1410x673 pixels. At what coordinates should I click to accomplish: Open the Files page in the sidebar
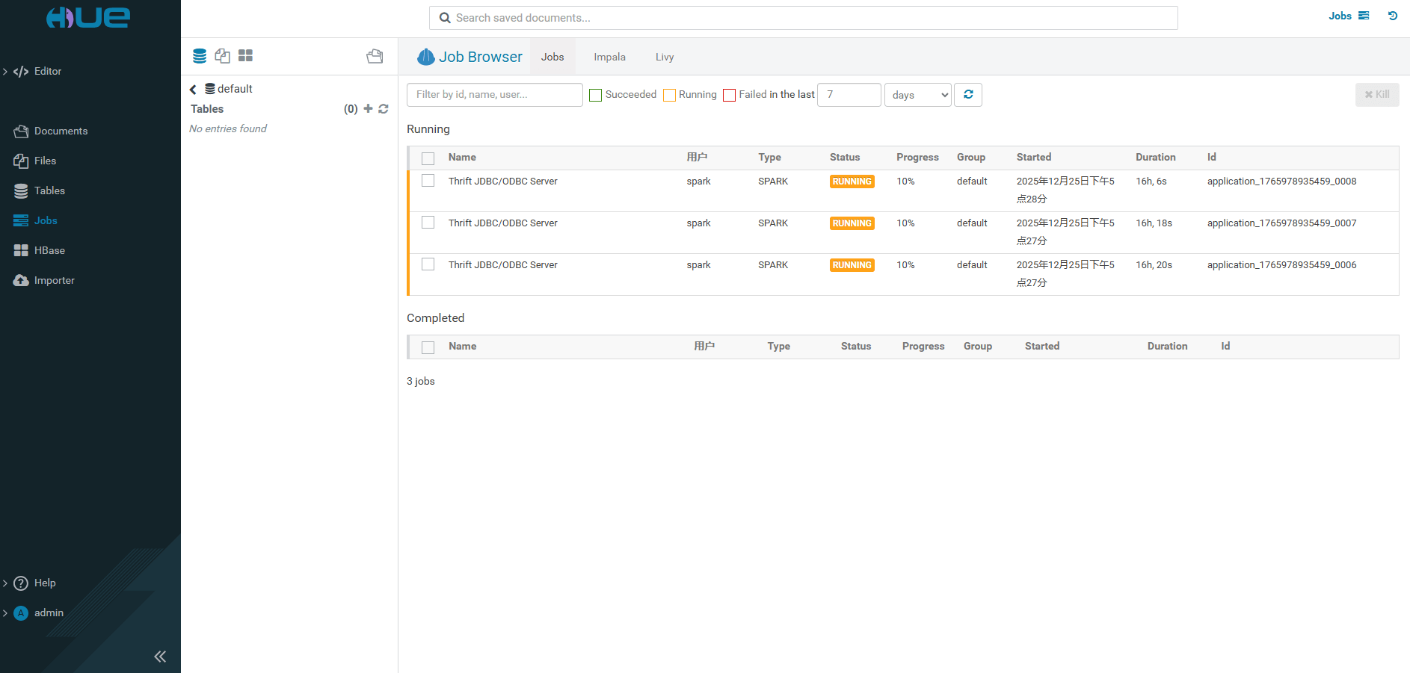pyautogui.click(x=45, y=161)
